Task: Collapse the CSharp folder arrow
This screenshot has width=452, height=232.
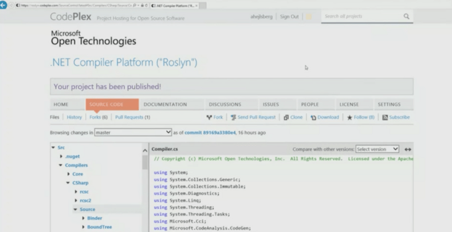Action: click(x=68, y=183)
